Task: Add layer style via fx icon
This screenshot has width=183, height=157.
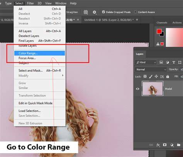Action: [158, 145]
